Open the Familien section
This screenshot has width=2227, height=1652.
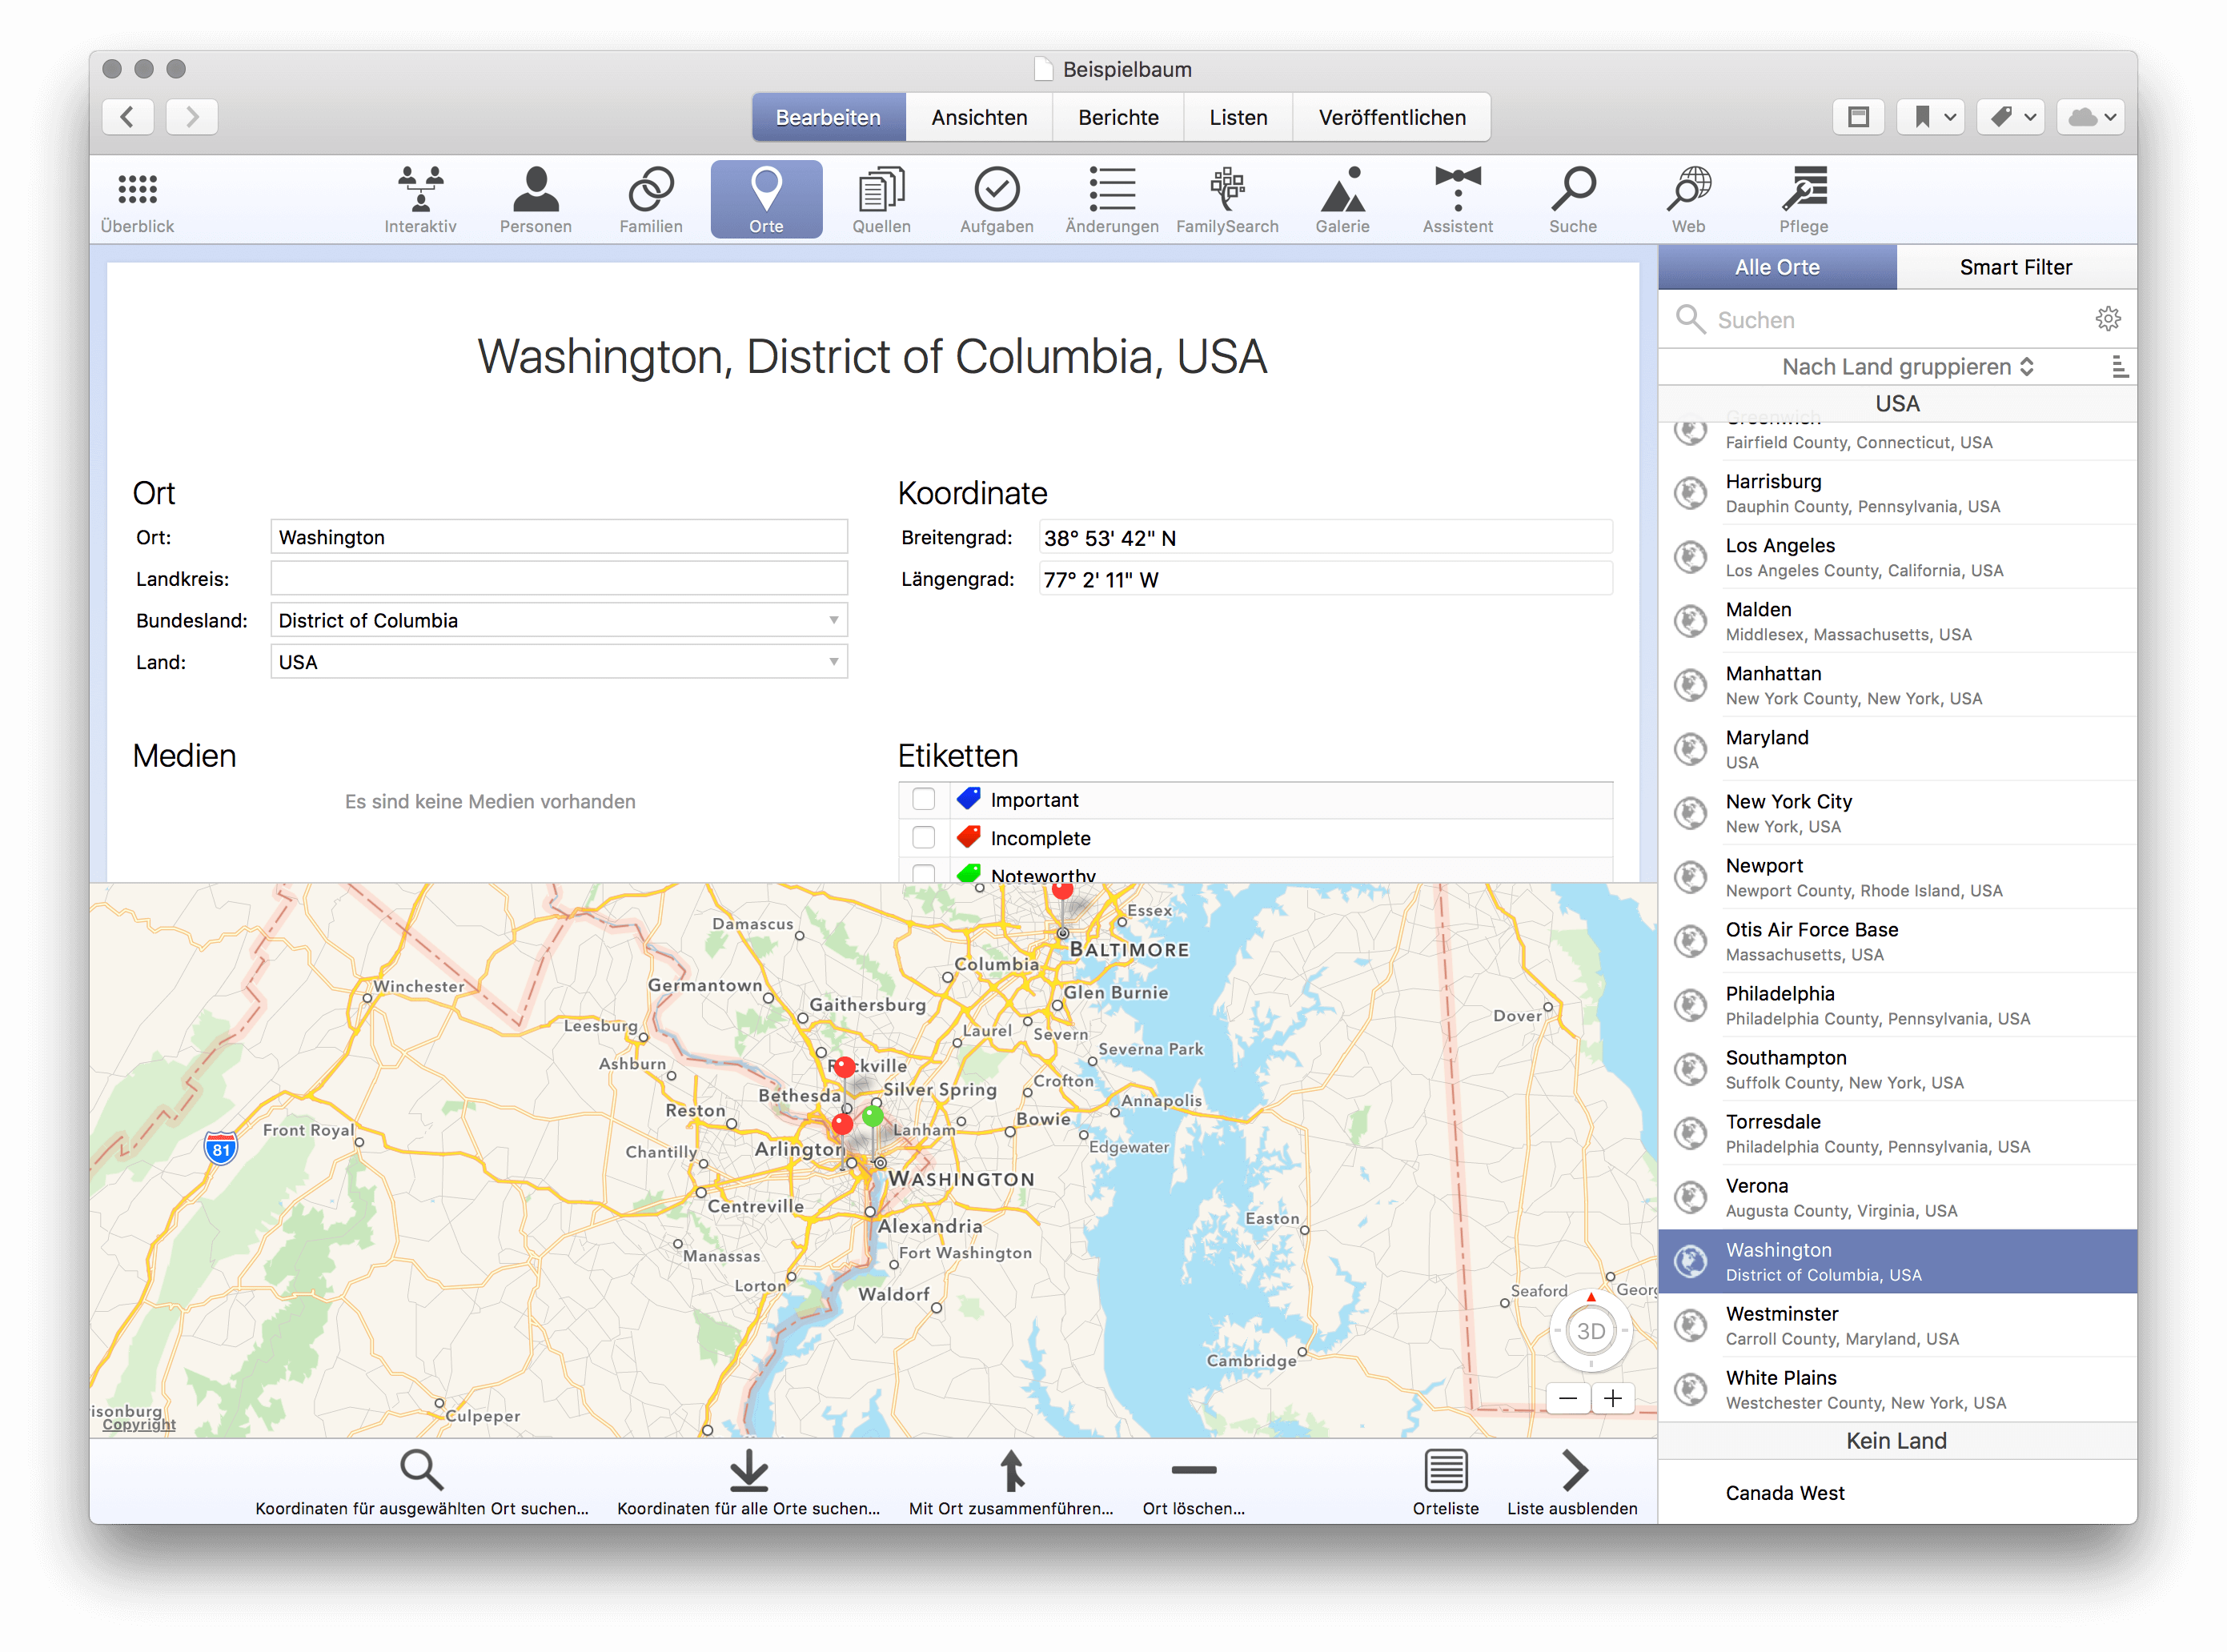(x=651, y=199)
